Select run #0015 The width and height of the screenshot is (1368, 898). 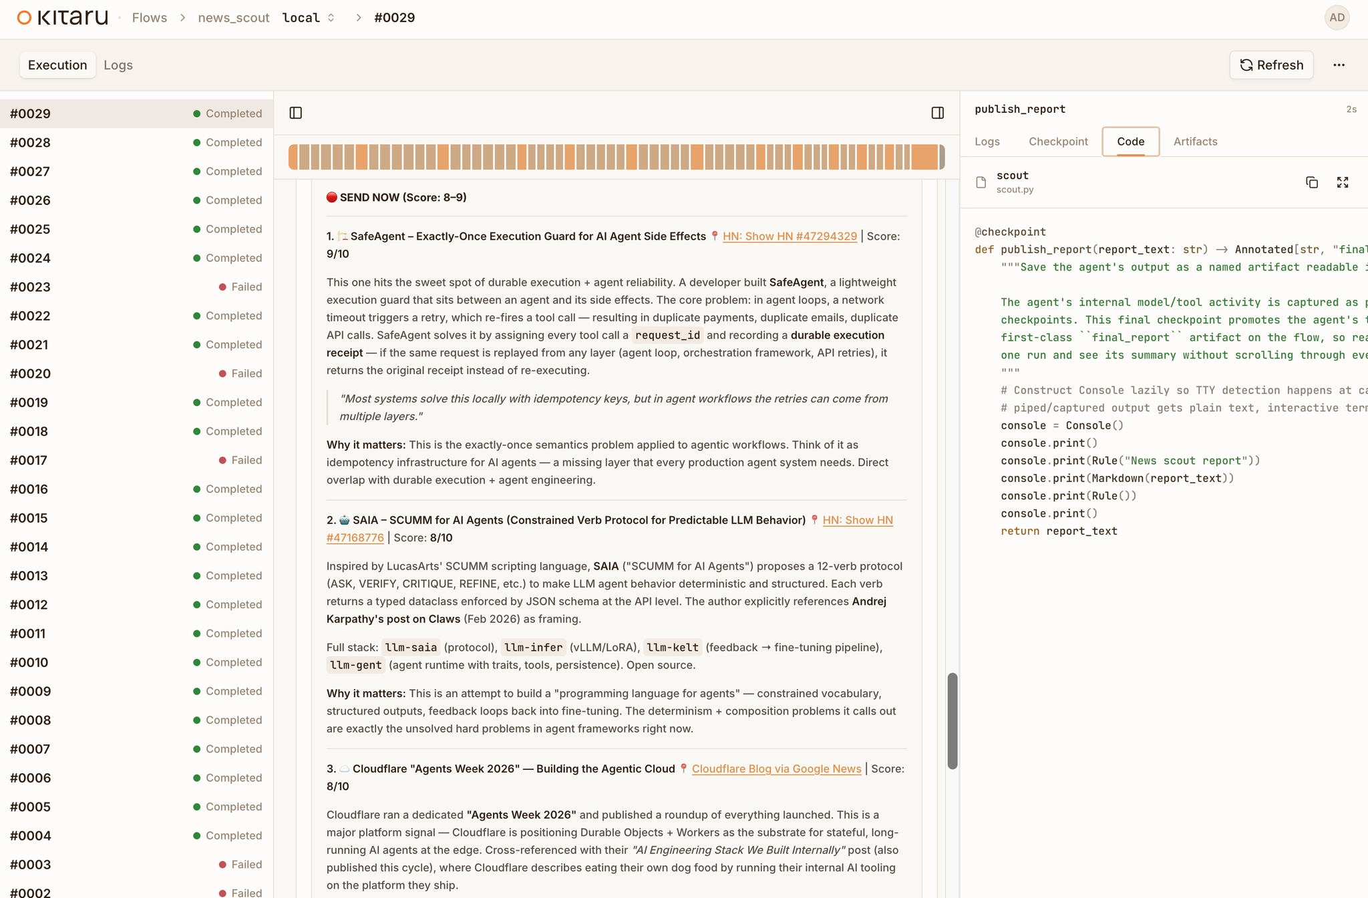[x=136, y=518]
